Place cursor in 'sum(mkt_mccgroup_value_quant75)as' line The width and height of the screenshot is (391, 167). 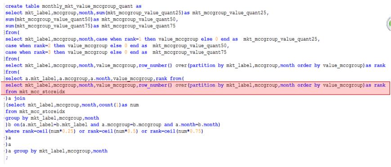pyautogui.click(x=90, y=26)
